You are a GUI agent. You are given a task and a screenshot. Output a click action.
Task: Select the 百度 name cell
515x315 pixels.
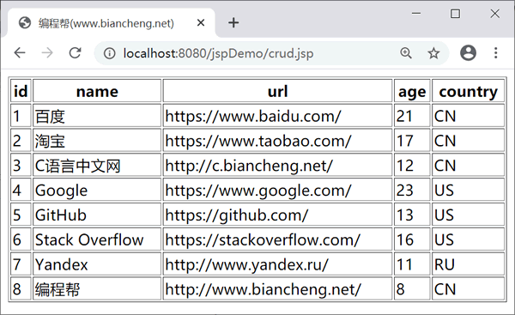pyautogui.click(x=97, y=116)
